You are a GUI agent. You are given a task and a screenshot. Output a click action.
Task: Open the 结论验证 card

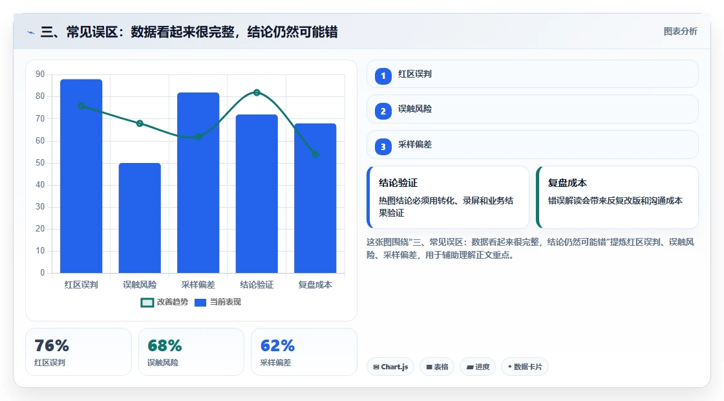click(448, 197)
